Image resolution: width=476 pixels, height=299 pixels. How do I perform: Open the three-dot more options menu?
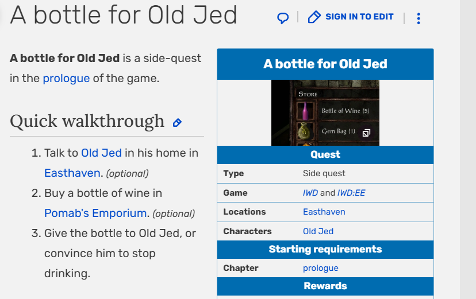coord(418,18)
